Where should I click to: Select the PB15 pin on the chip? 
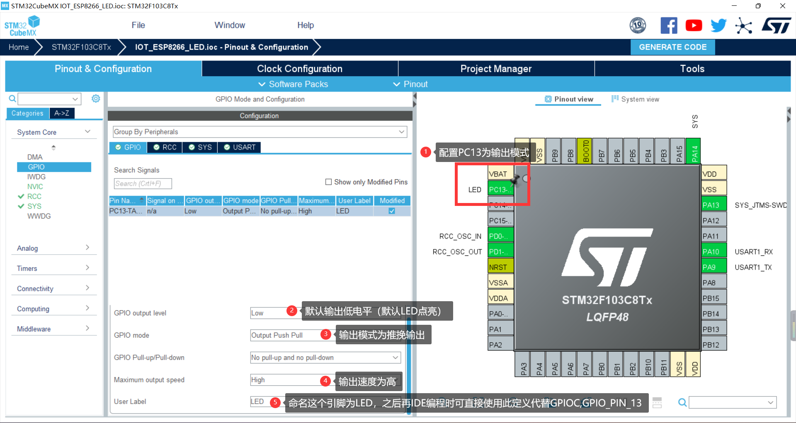click(x=714, y=298)
